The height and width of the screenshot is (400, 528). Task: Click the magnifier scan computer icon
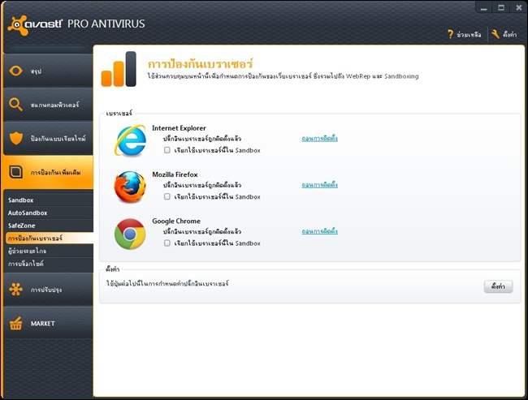(x=15, y=105)
